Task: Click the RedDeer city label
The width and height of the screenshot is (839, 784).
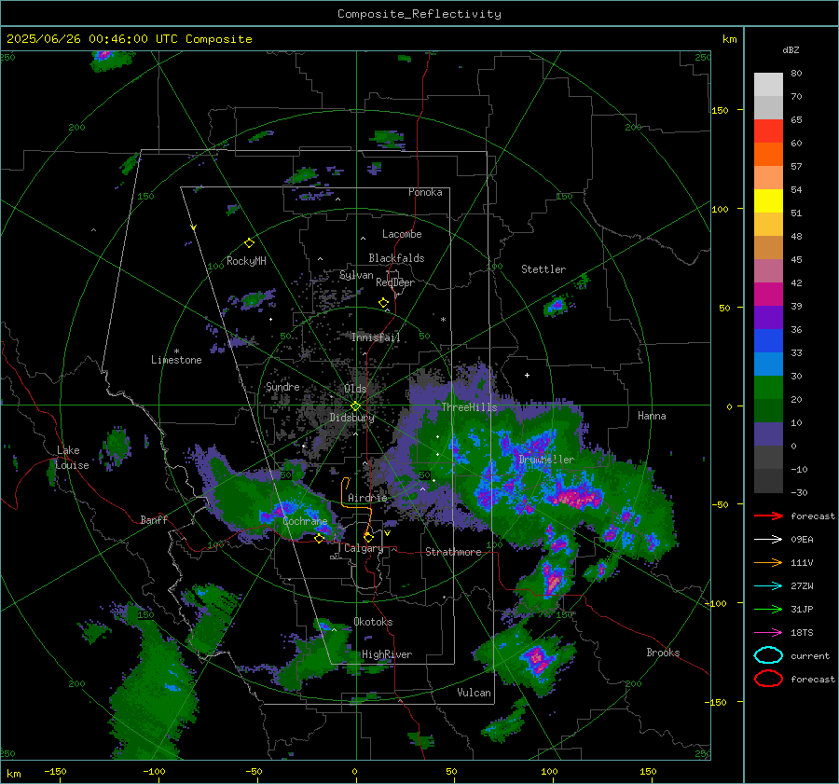Action: point(395,282)
